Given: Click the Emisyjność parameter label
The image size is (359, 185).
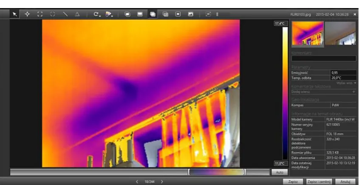Looking at the screenshot, I should tap(300, 73).
